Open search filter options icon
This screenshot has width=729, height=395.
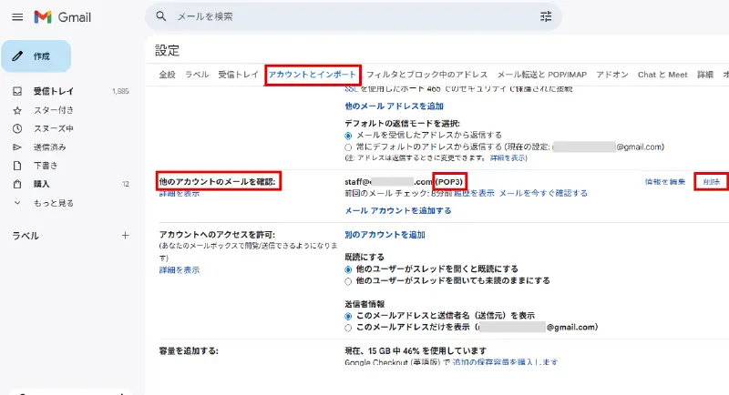coord(546,16)
